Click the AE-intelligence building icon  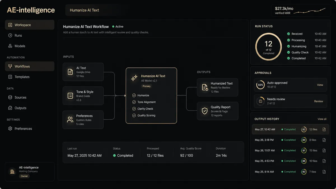(x=12, y=171)
